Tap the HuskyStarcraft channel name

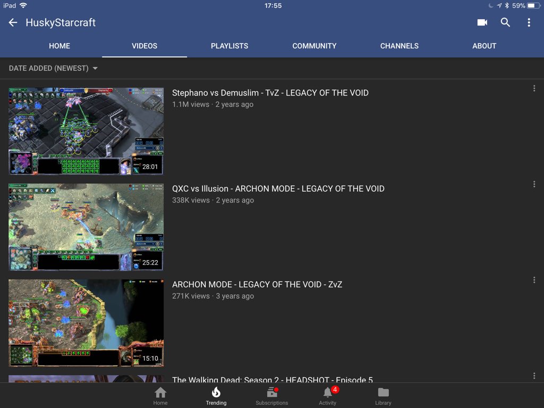(x=61, y=22)
